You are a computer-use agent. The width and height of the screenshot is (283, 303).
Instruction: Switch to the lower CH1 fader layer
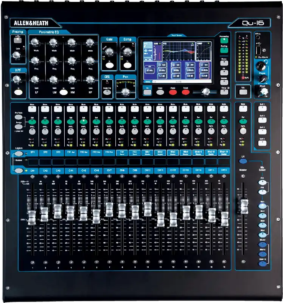[x=19, y=171]
